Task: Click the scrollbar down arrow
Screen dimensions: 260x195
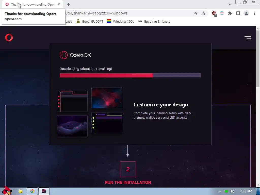Action: 258,185
